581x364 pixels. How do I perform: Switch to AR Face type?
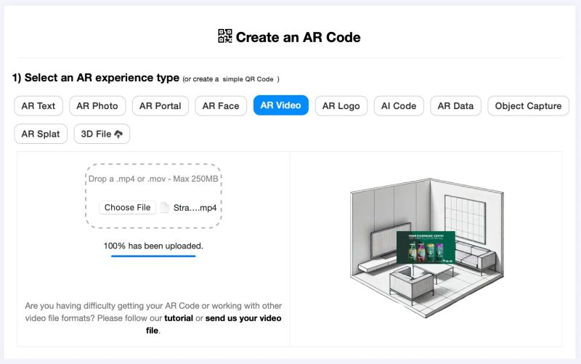(x=221, y=106)
